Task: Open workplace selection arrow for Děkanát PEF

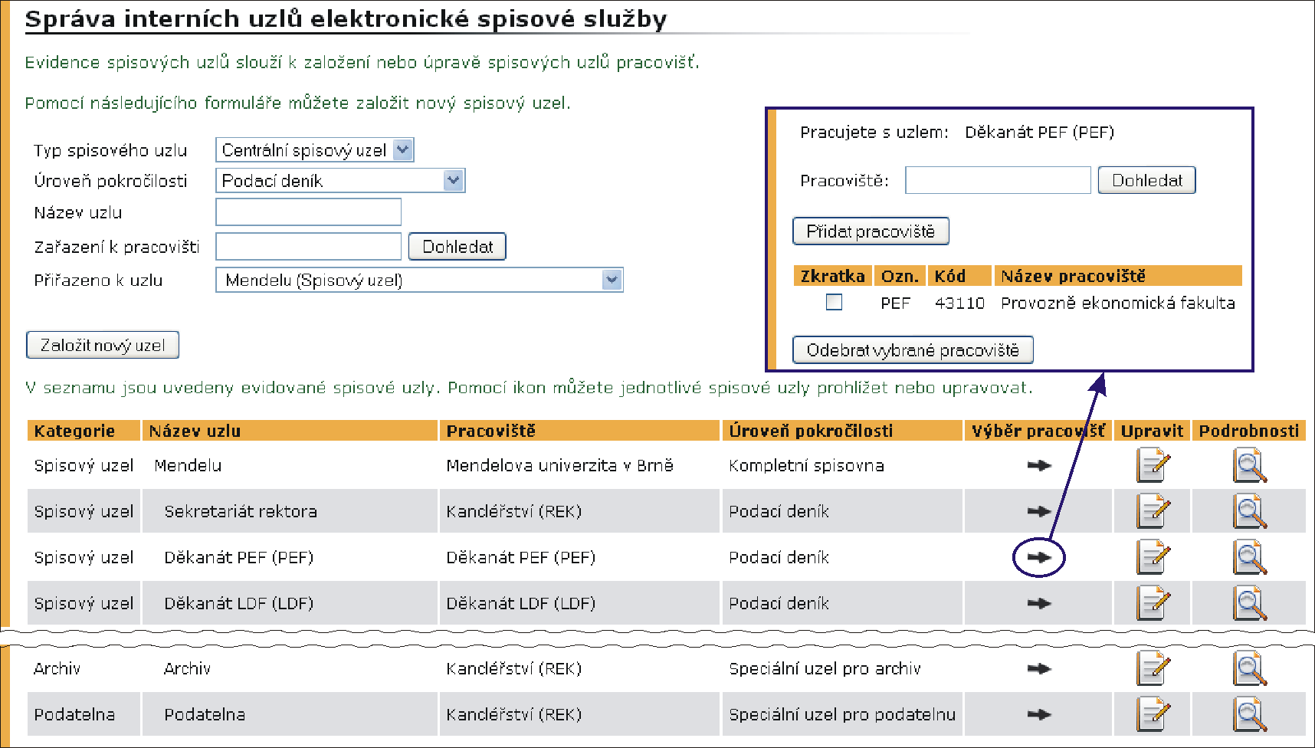Action: pos(1039,557)
